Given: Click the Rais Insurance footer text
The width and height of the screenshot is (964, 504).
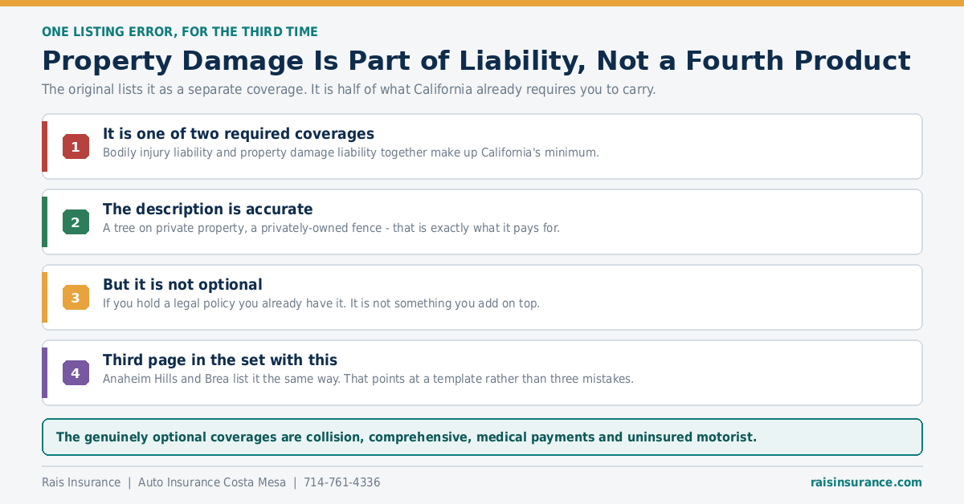Looking at the screenshot, I should point(81,482).
